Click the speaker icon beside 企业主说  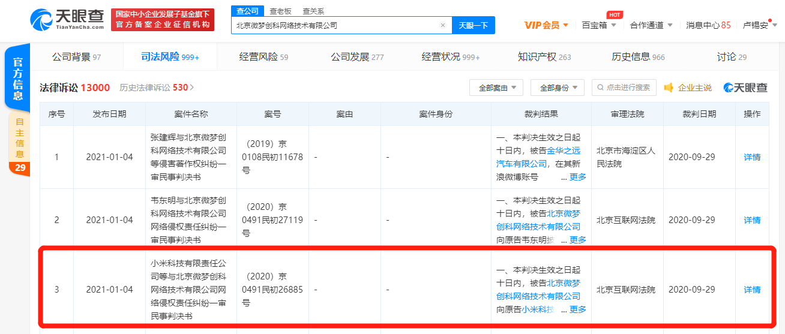click(x=669, y=88)
